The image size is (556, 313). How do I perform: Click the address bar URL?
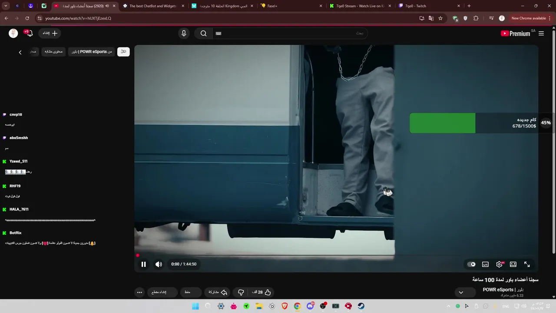[78, 18]
